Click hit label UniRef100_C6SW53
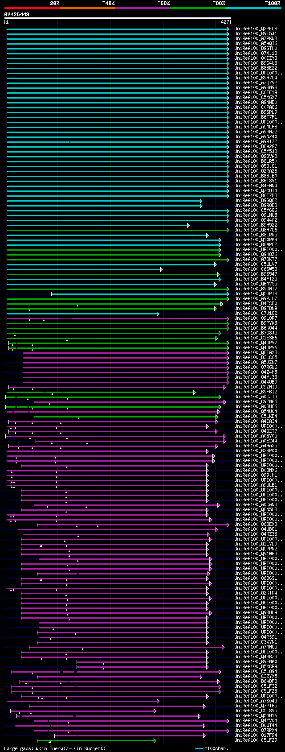Image resolution: width=285 pixels, height=752 pixels. pos(256,269)
